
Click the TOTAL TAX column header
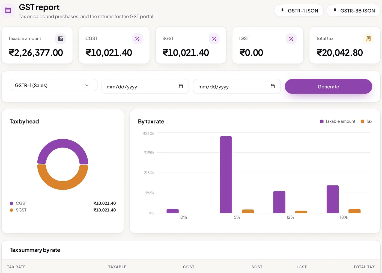coord(364,267)
